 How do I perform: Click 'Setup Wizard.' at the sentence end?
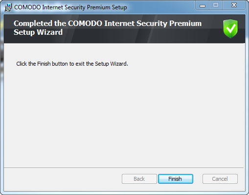click(x=112, y=64)
